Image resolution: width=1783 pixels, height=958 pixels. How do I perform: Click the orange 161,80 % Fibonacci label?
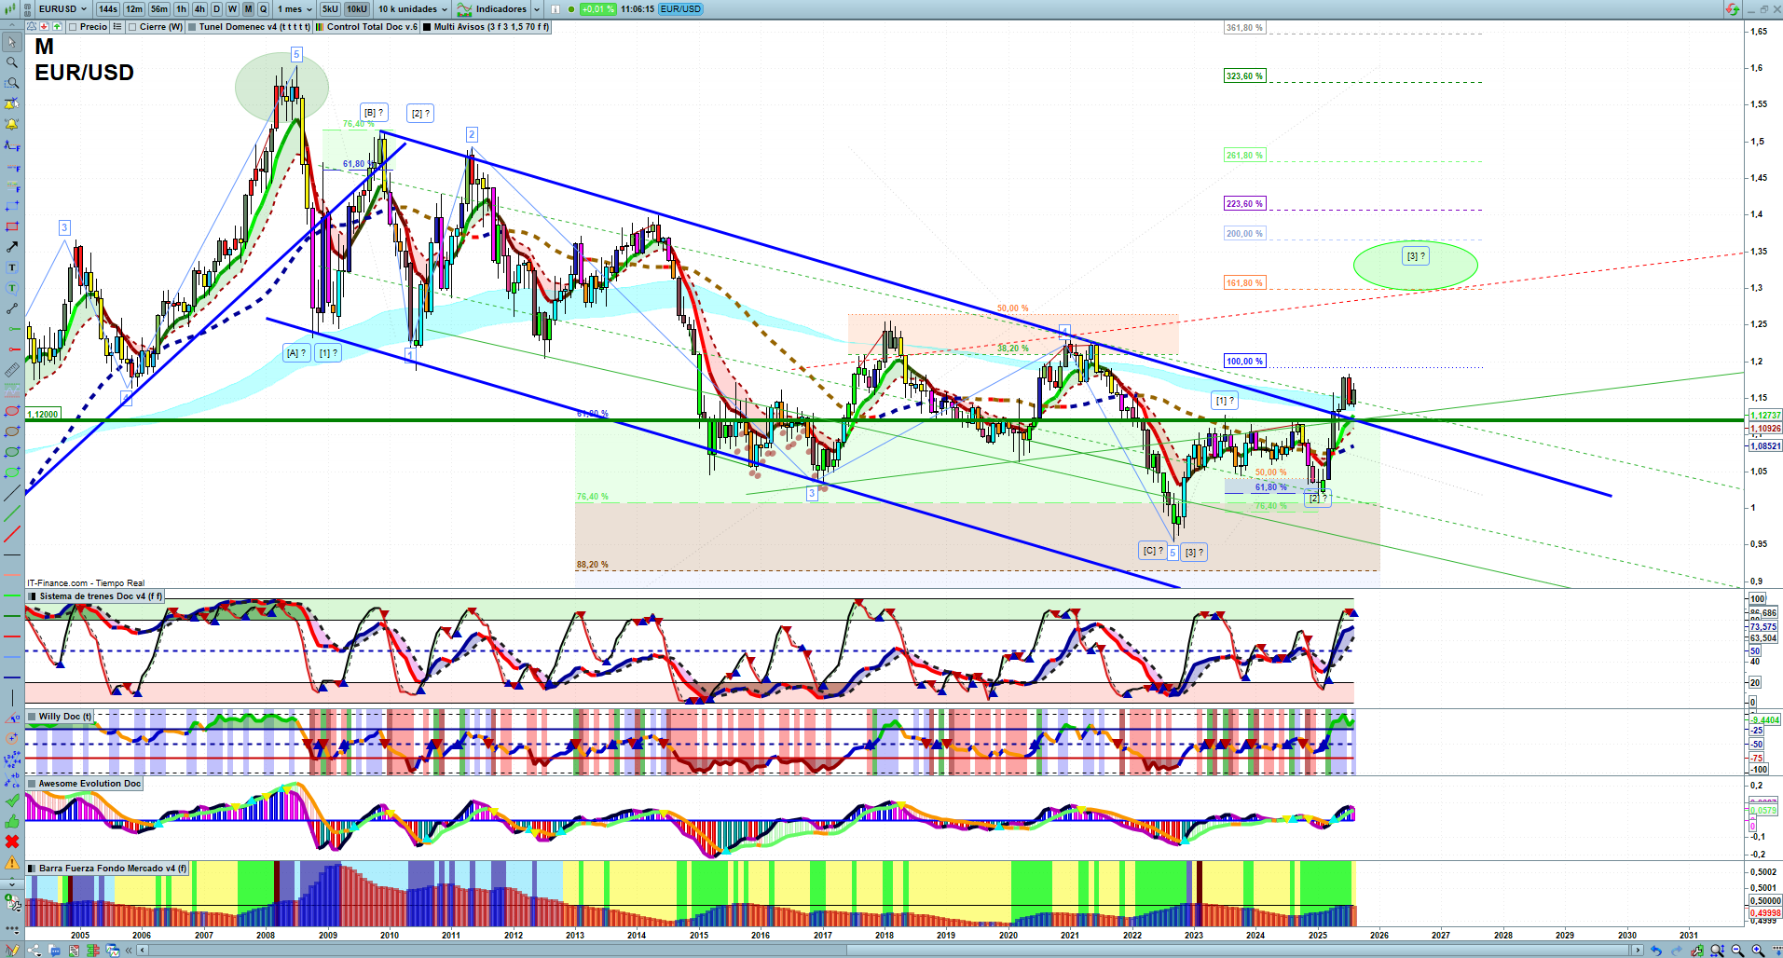click(1244, 283)
